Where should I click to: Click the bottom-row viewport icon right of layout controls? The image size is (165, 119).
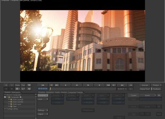click(29, 89)
